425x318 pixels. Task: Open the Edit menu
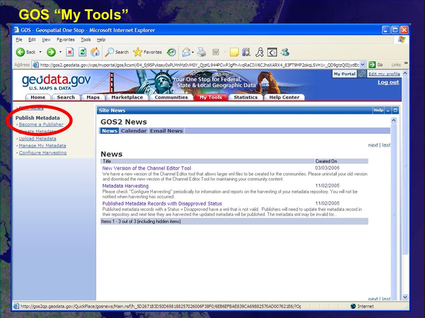coord(32,39)
